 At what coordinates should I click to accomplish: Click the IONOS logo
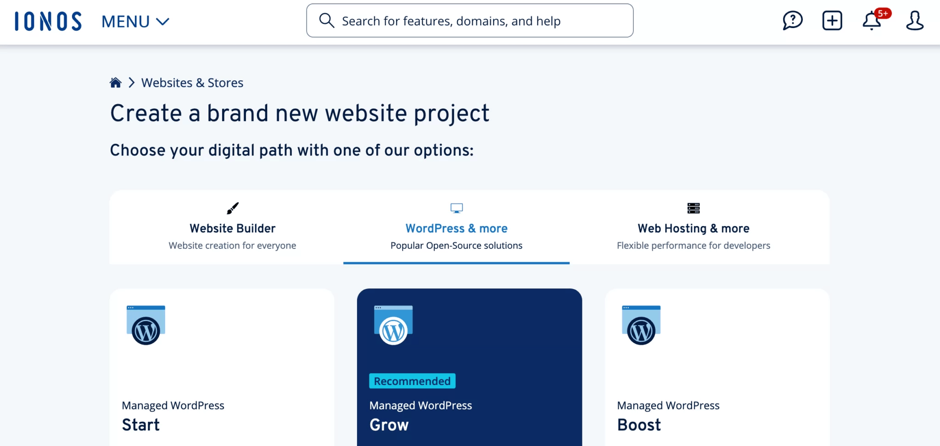point(48,21)
